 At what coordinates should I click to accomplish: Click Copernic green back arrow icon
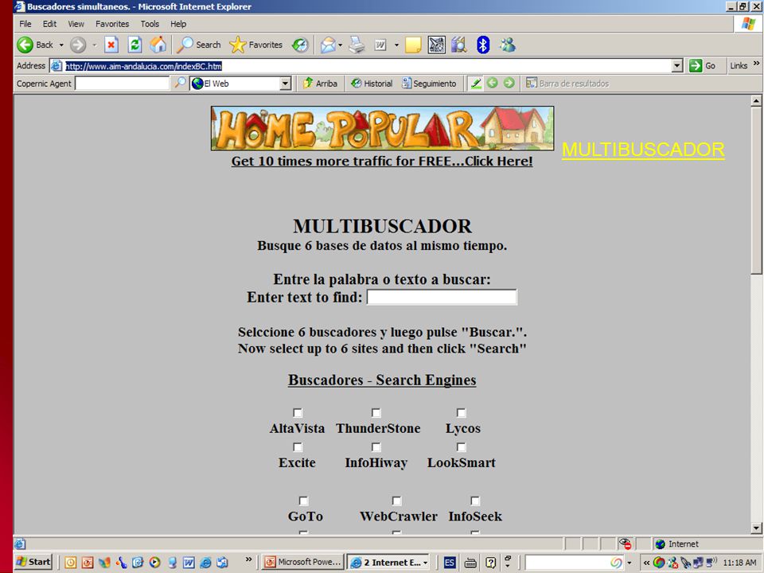coord(493,83)
